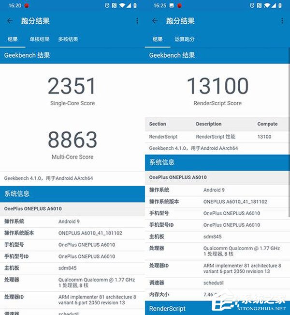
Task: Tap the back arrow in left screen
Action: click(10, 21)
